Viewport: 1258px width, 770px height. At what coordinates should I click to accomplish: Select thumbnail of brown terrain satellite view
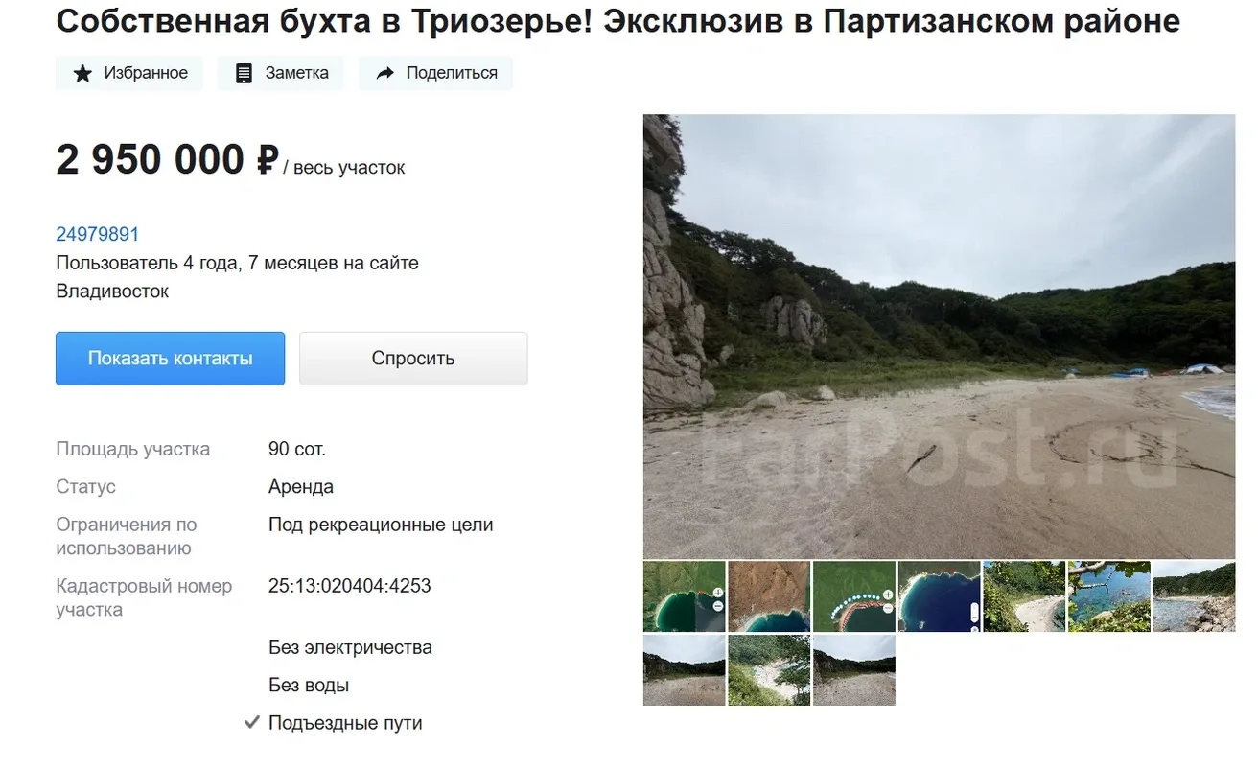[769, 596]
